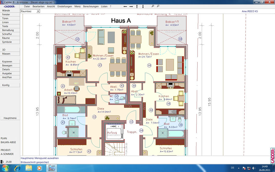Image resolution: width=275 pixels, height=172 pixels.
Task: Open the Datei menu
Action: [27, 6]
